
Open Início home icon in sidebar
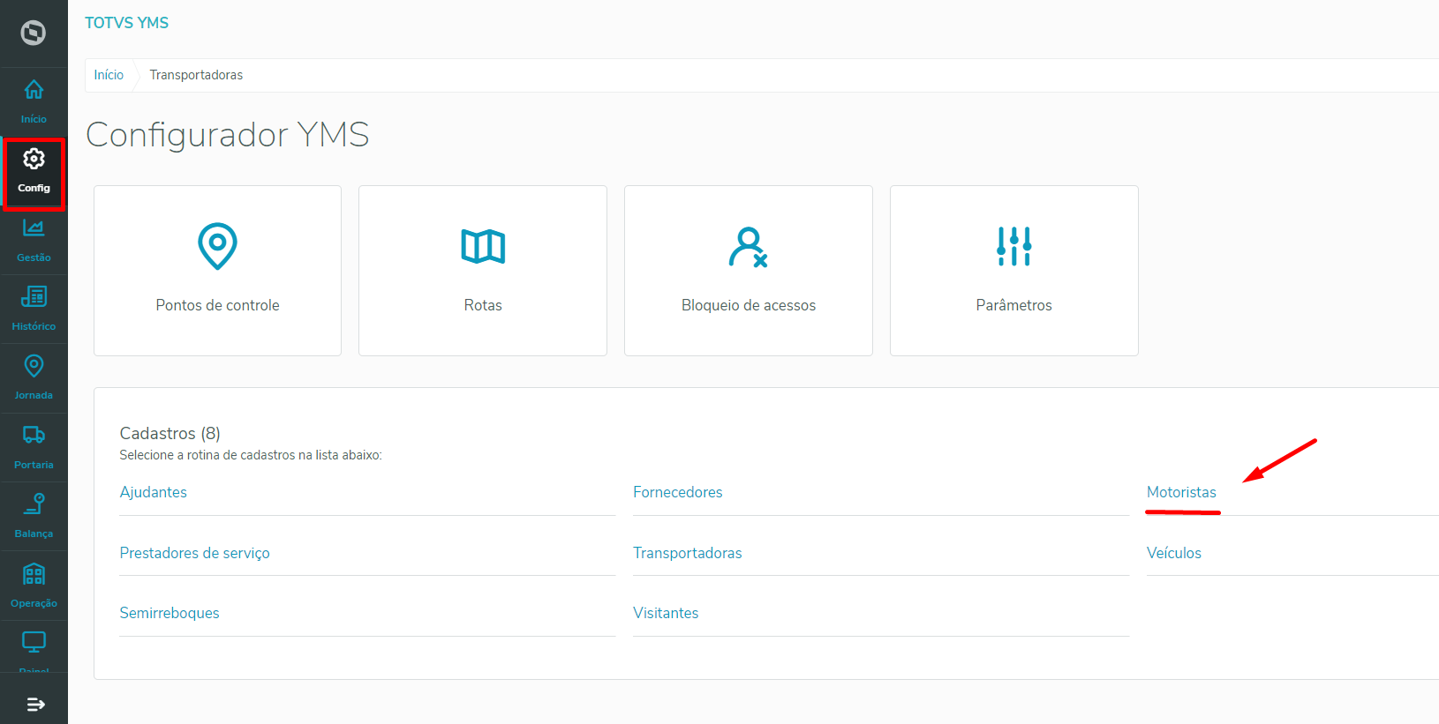point(34,90)
